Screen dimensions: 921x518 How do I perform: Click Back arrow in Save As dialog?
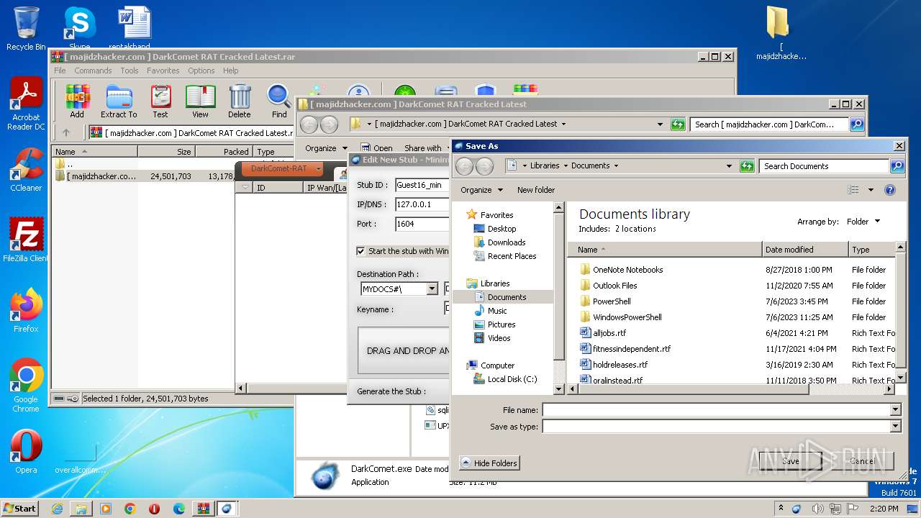click(465, 166)
